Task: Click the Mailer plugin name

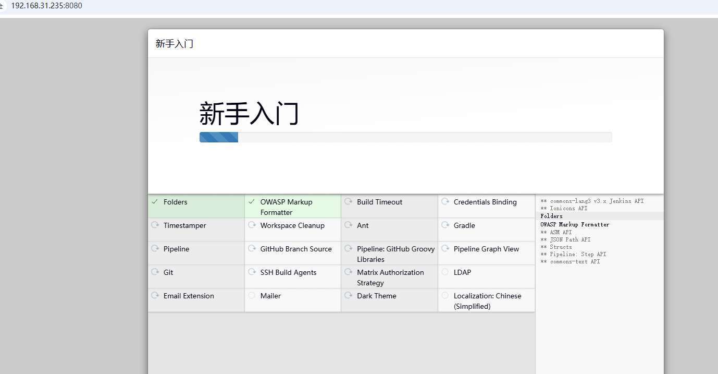Action: coord(270,296)
